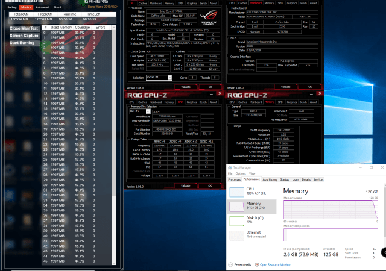This screenshot has width=386, height=271.
Task: Select memory test row number 26
Action: click(77, 165)
